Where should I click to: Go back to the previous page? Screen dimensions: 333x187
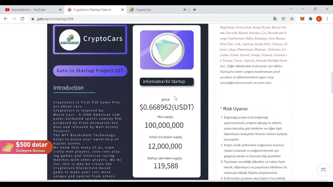[x=6, y=19]
